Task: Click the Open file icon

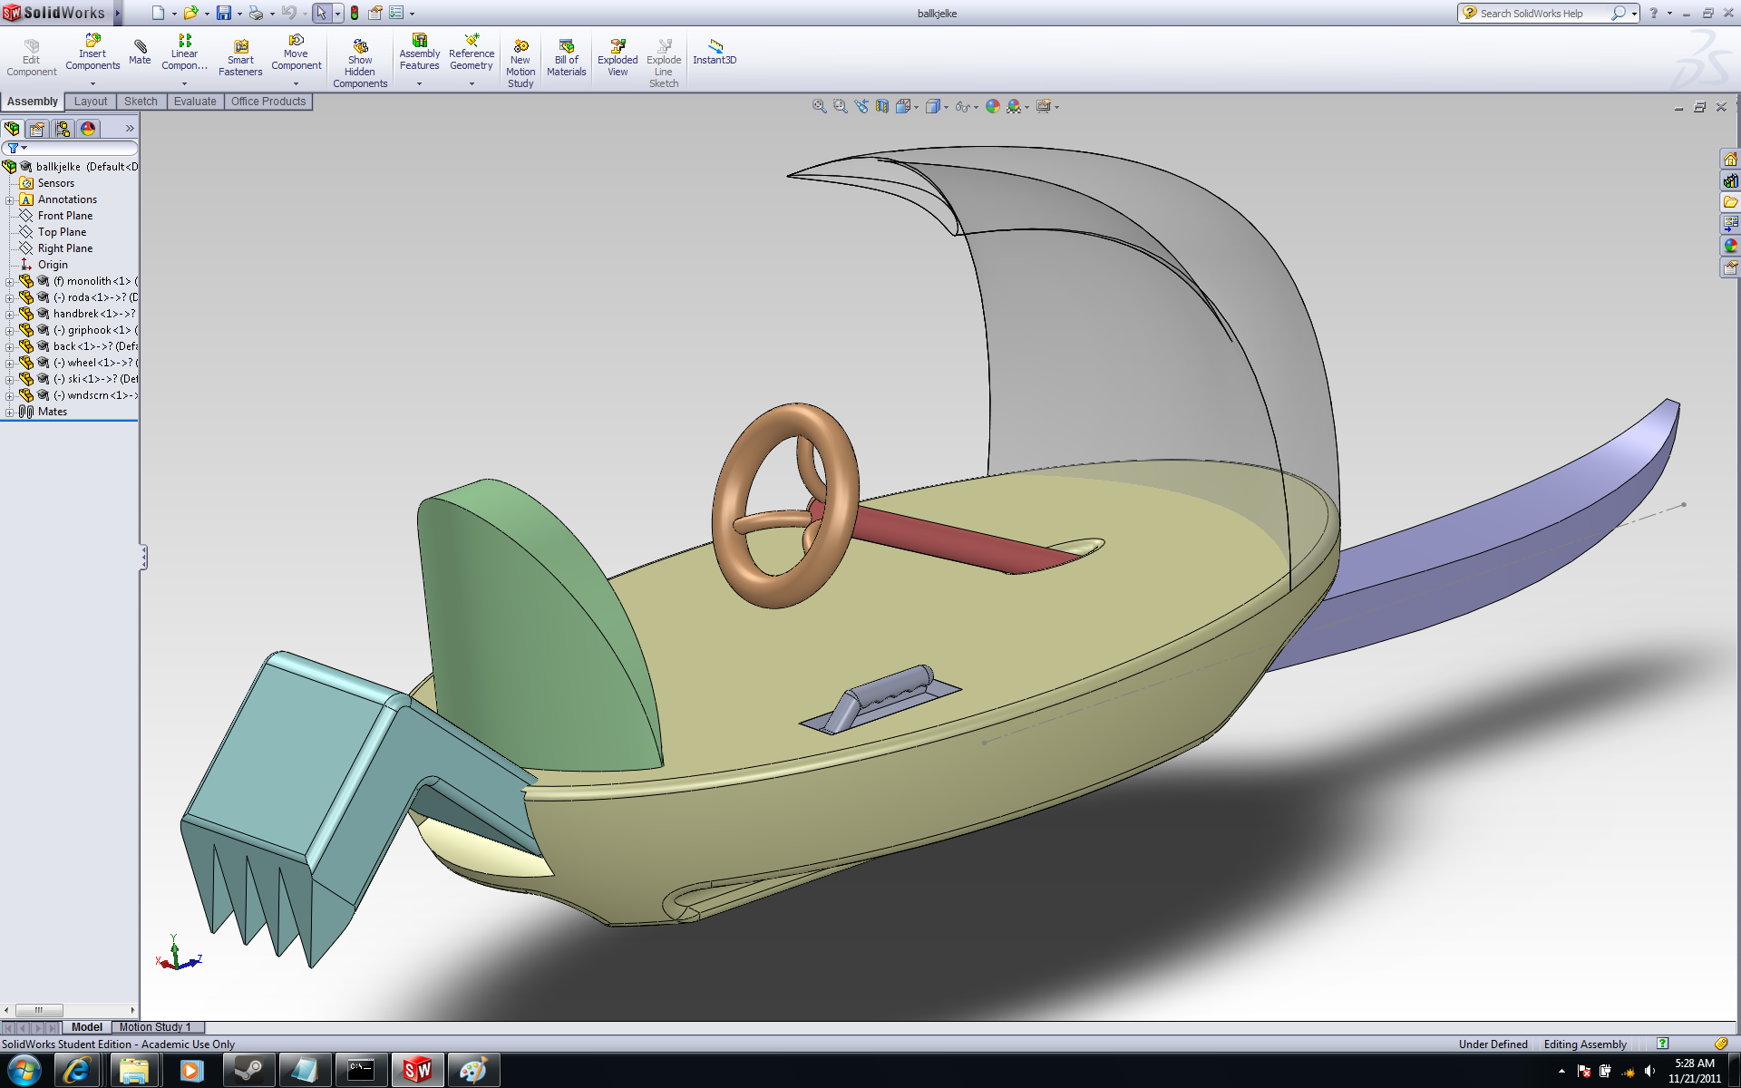Action: click(190, 13)
